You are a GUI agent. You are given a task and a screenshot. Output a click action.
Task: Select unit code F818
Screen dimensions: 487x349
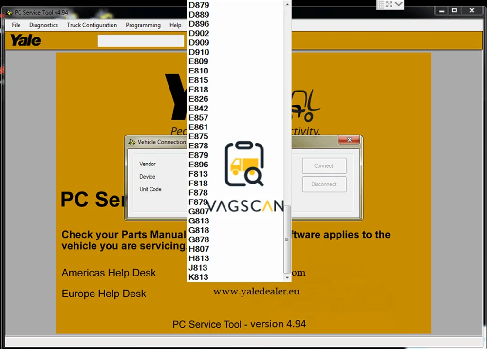(235, 183)
